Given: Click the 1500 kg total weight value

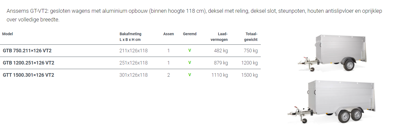Looking at the screenshot, I should pyautogui.click(x=249, y=75).
